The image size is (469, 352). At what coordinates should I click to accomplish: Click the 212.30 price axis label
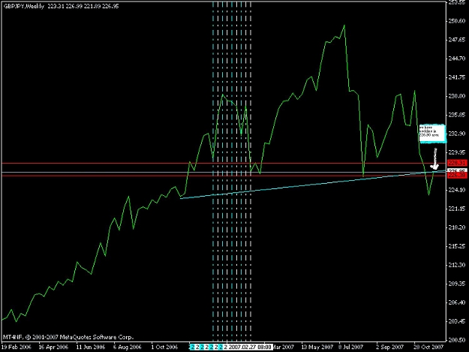(x=456, y=265)
